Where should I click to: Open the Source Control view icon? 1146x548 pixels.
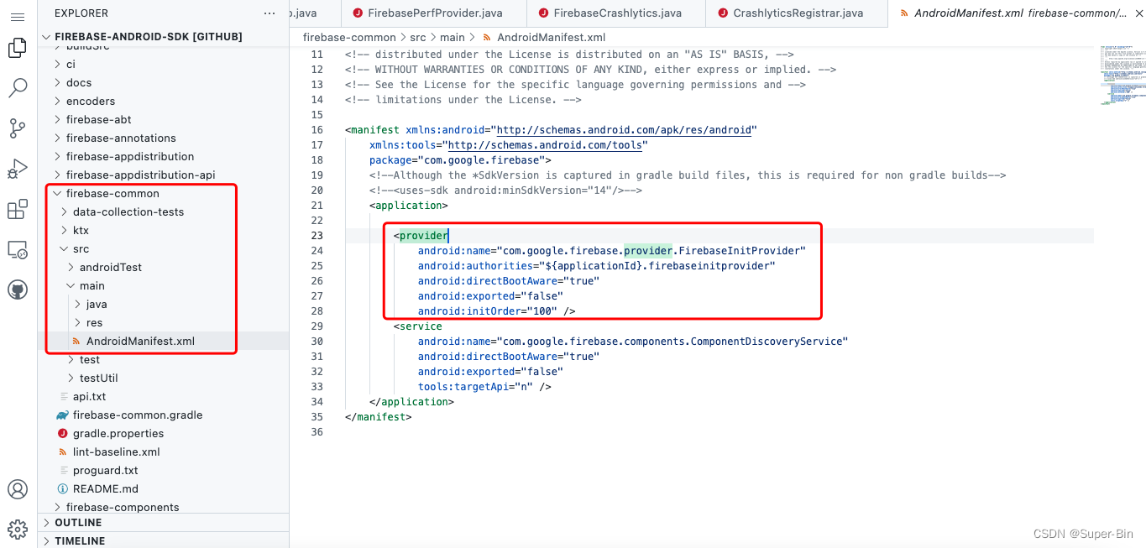(18, 128)
